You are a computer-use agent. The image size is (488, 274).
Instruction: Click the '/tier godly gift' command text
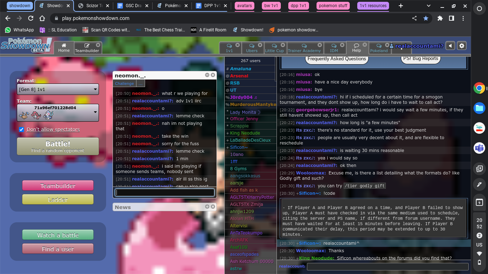pos(364,186)
